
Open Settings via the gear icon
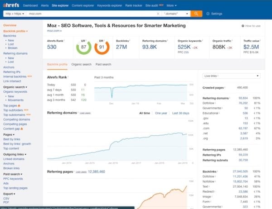tap(208, 14)
